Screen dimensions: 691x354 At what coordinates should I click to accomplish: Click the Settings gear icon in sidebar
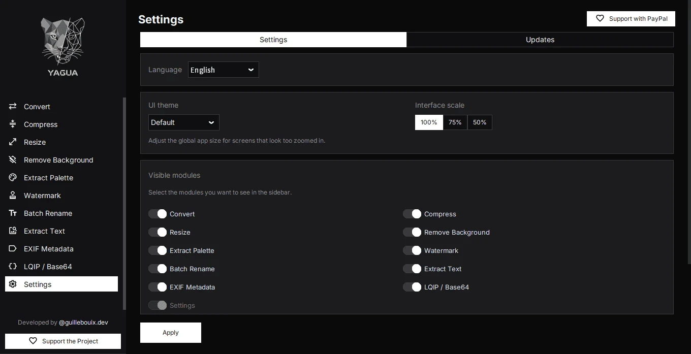(13, 284)
